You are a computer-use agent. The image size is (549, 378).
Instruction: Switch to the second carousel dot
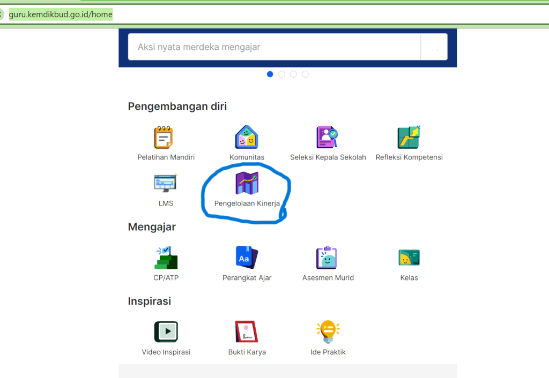[x=282, y=74]
